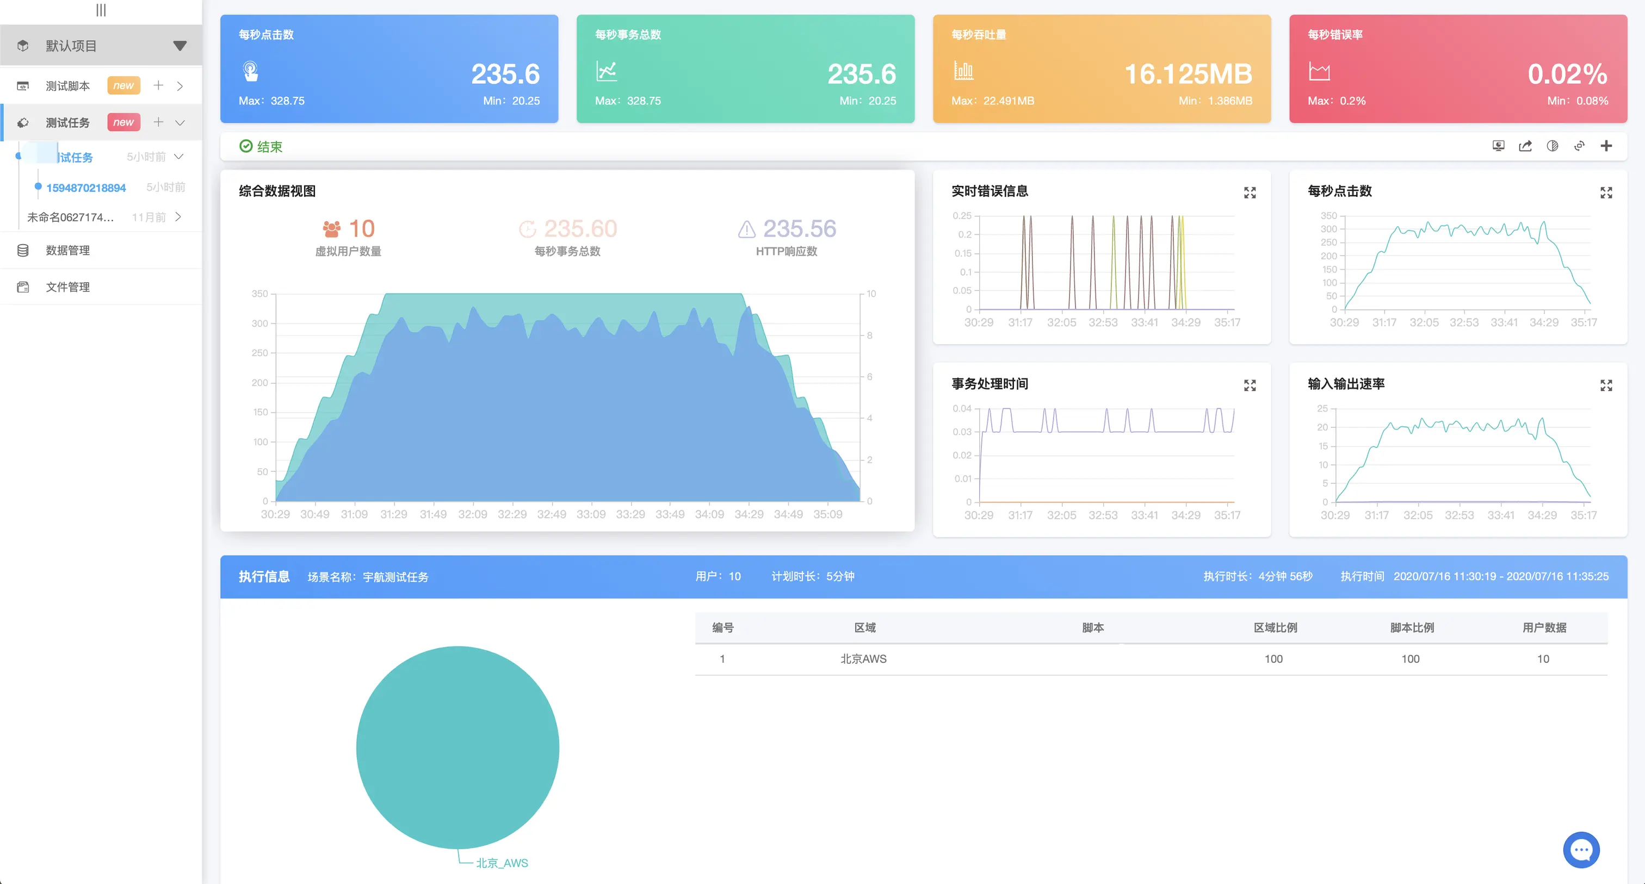This screenshot has width=1645, height=884.
Task: Expand the 测试脚本 section chevron
Action: coord(180,86)
